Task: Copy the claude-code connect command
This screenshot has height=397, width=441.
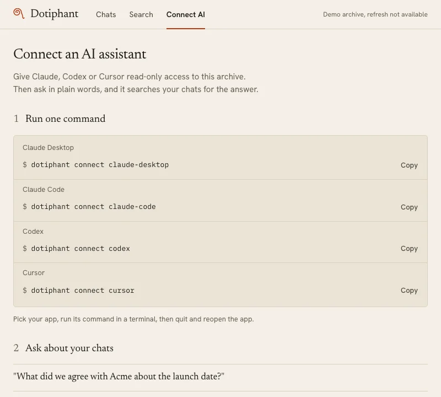Action: (x=409, y=207)
